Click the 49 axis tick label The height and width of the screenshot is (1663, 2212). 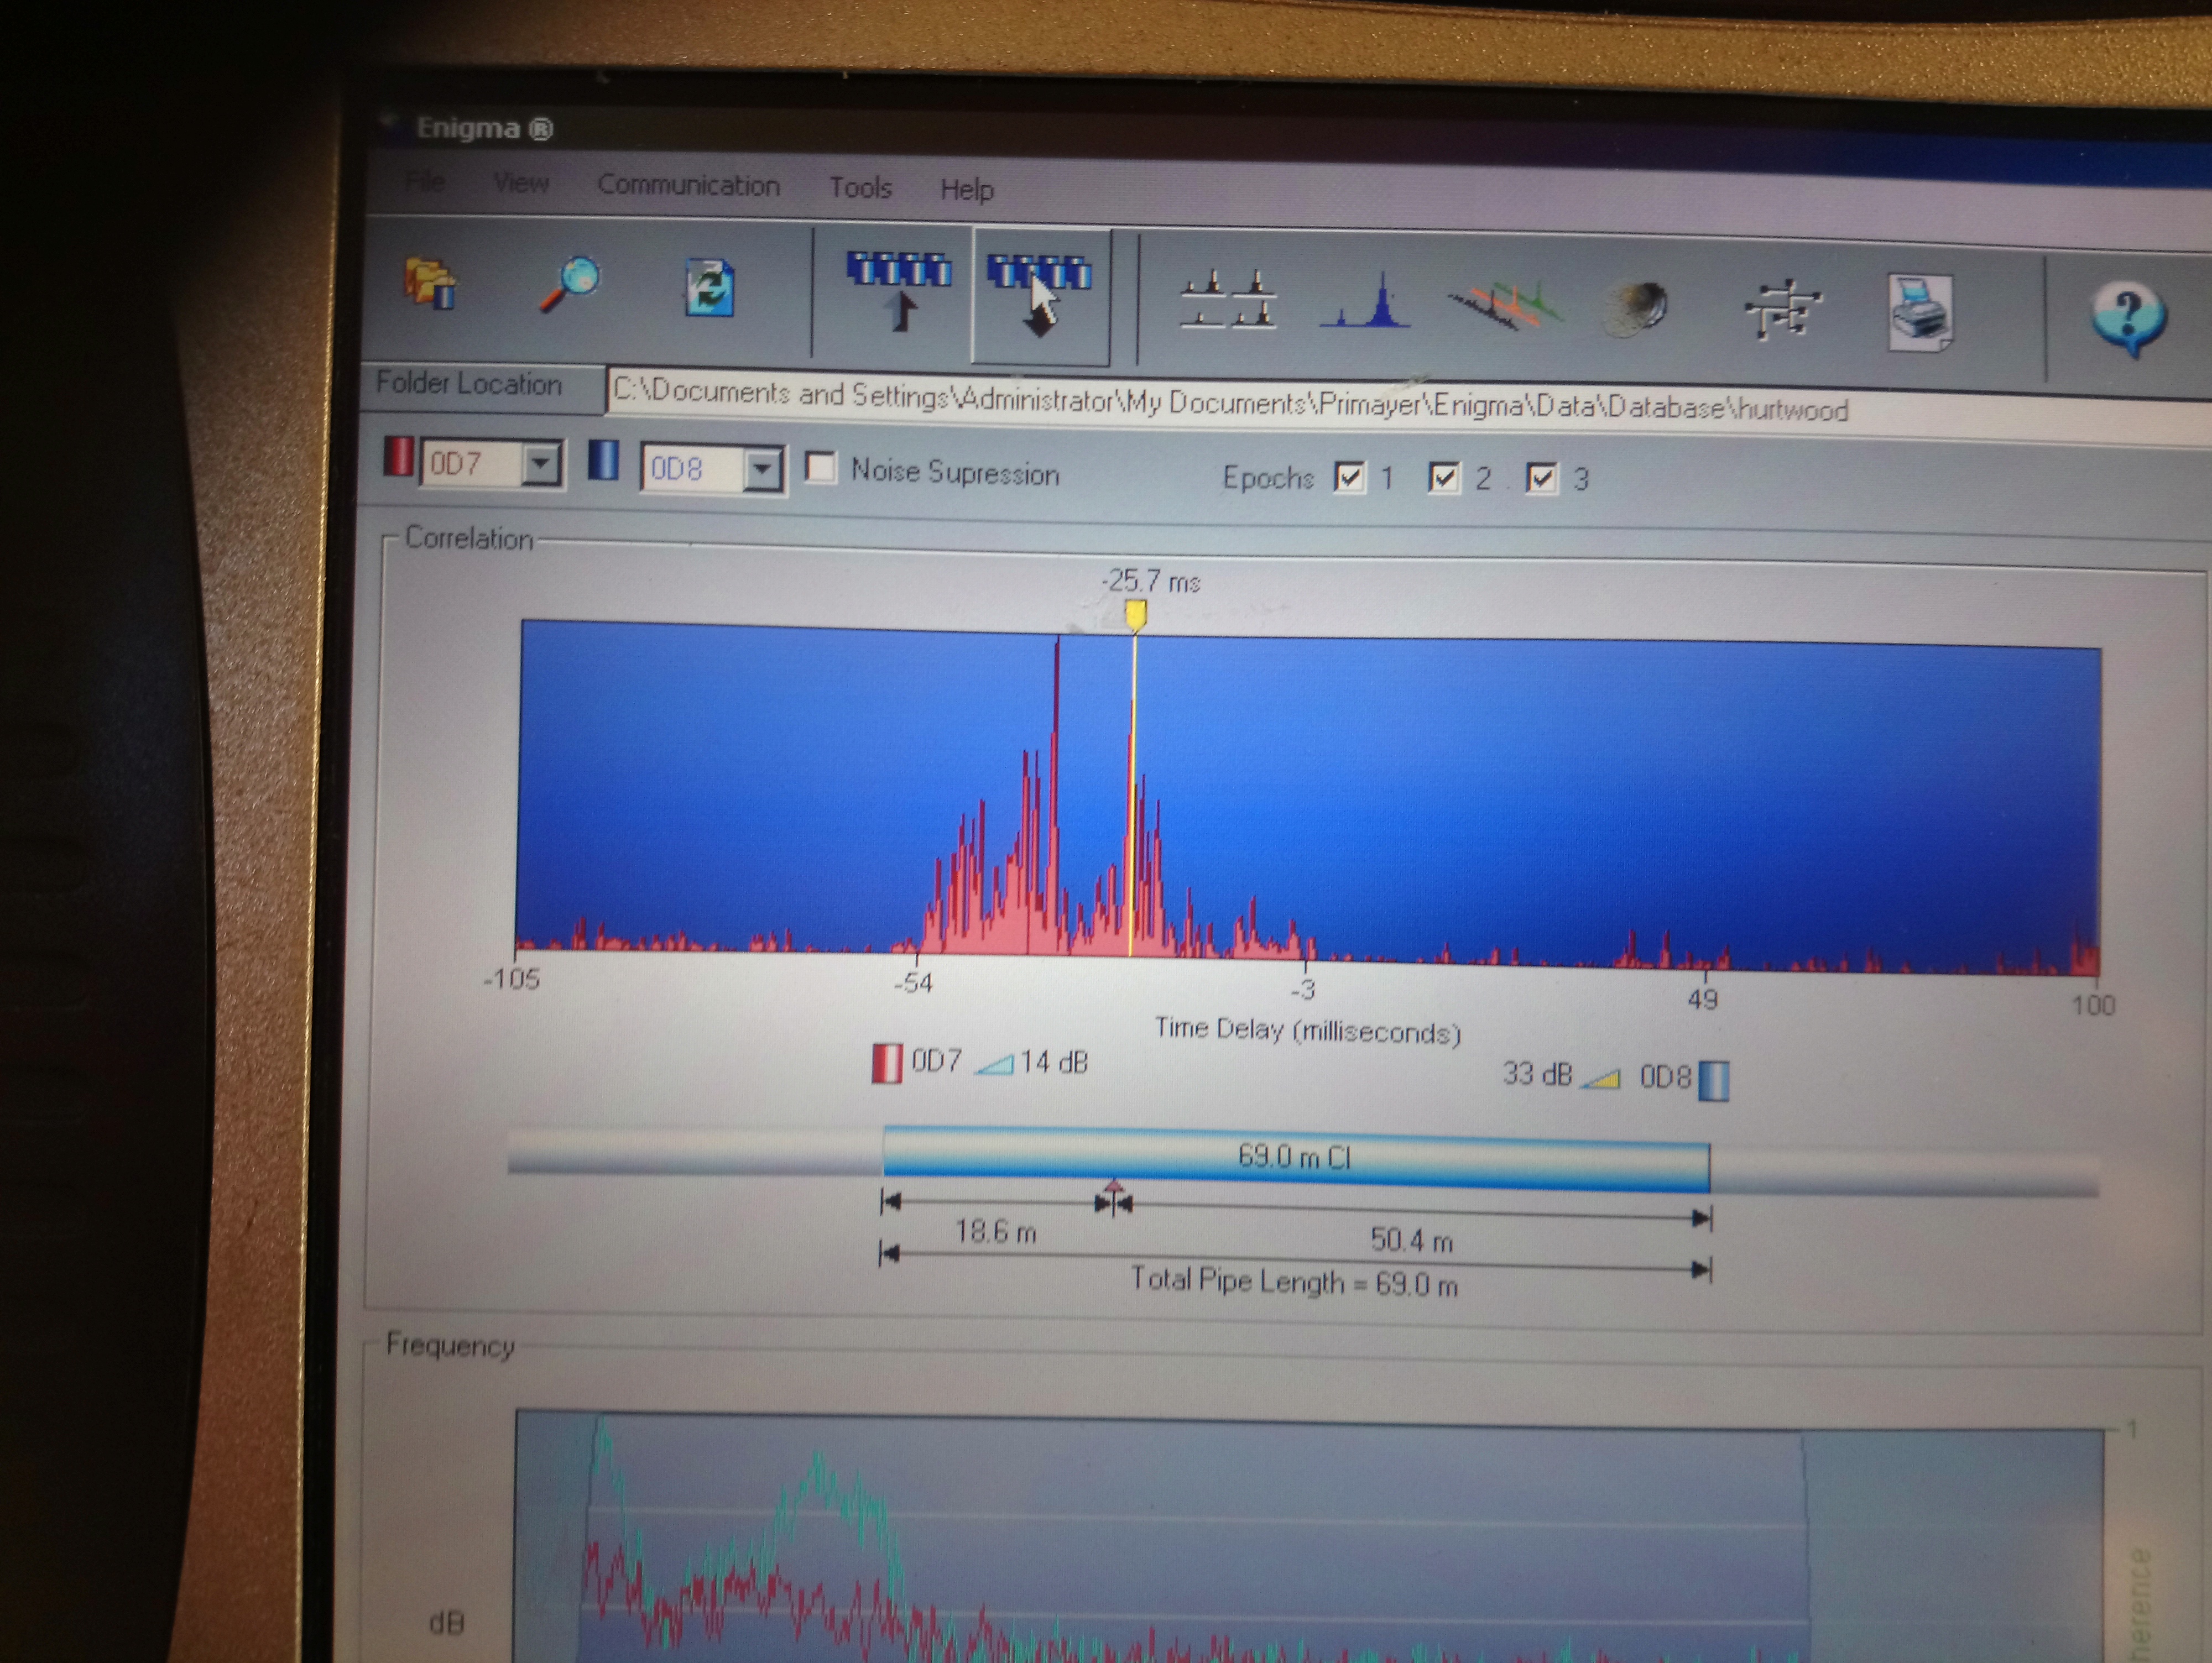click(x=1703, y=999)
